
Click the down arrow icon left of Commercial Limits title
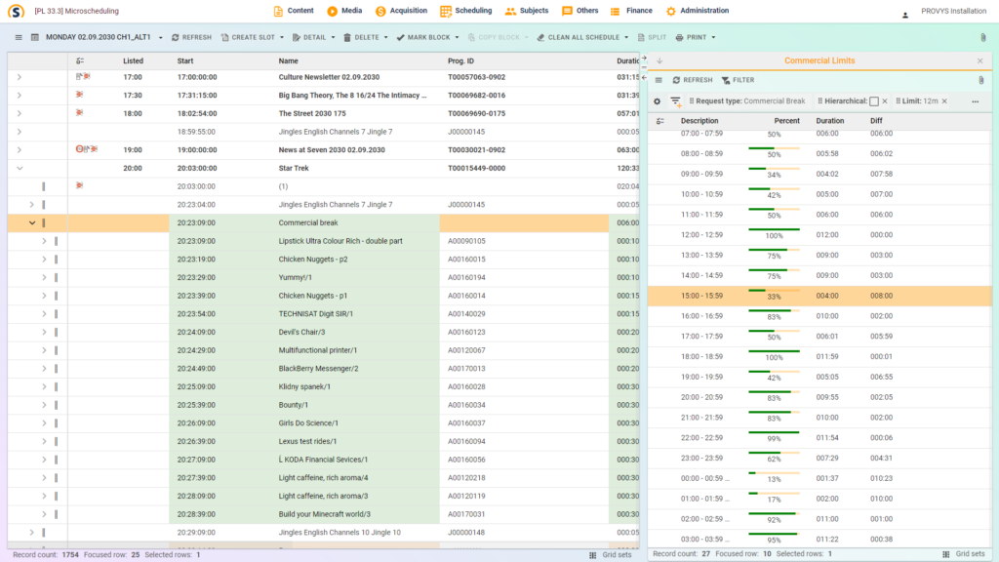659,61
